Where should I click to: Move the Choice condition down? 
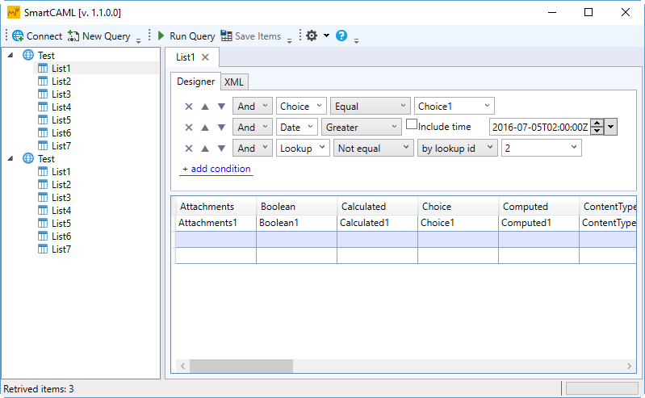coord(221,107)
